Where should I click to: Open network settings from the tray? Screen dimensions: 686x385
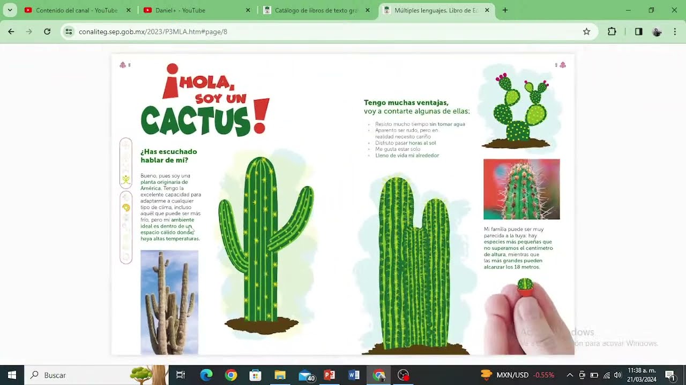click(x=606, y=375)
